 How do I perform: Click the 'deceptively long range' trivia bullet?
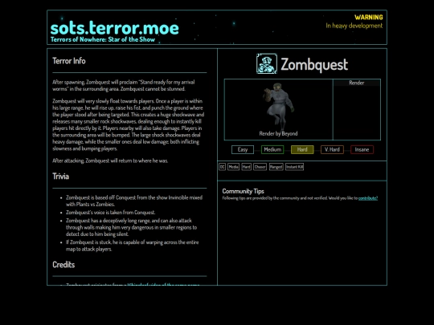pos(131,227)
